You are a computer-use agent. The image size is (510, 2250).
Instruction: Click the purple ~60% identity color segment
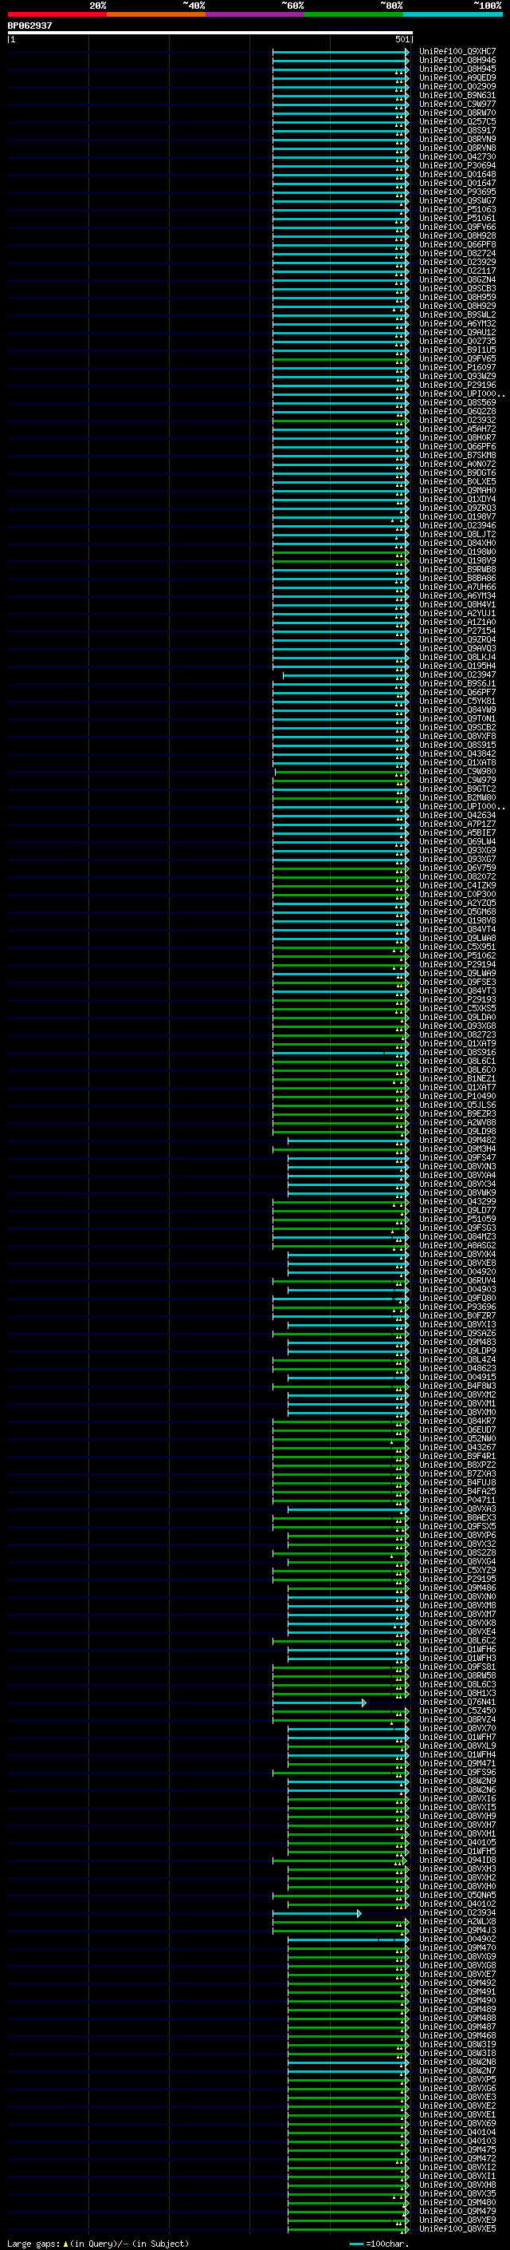pyautogui.click(x=256, y=14)
